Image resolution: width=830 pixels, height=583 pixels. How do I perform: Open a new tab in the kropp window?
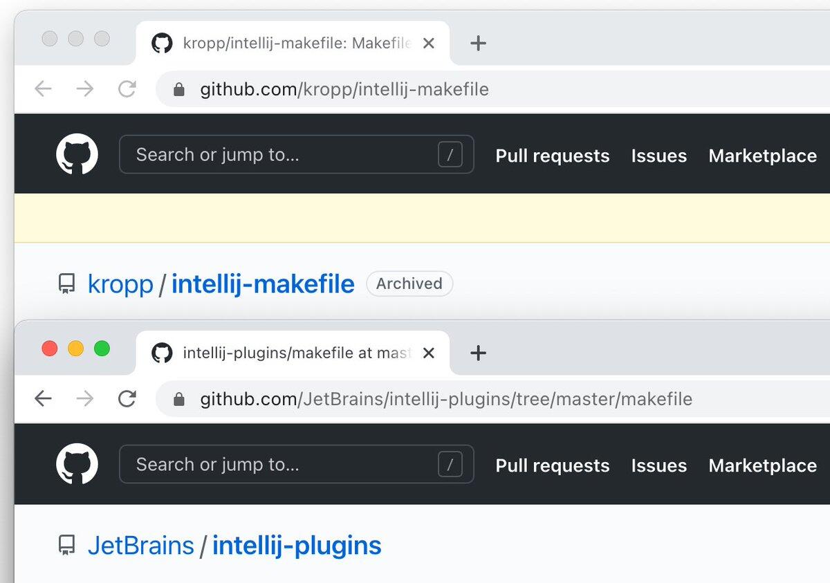tap(478, 43)
